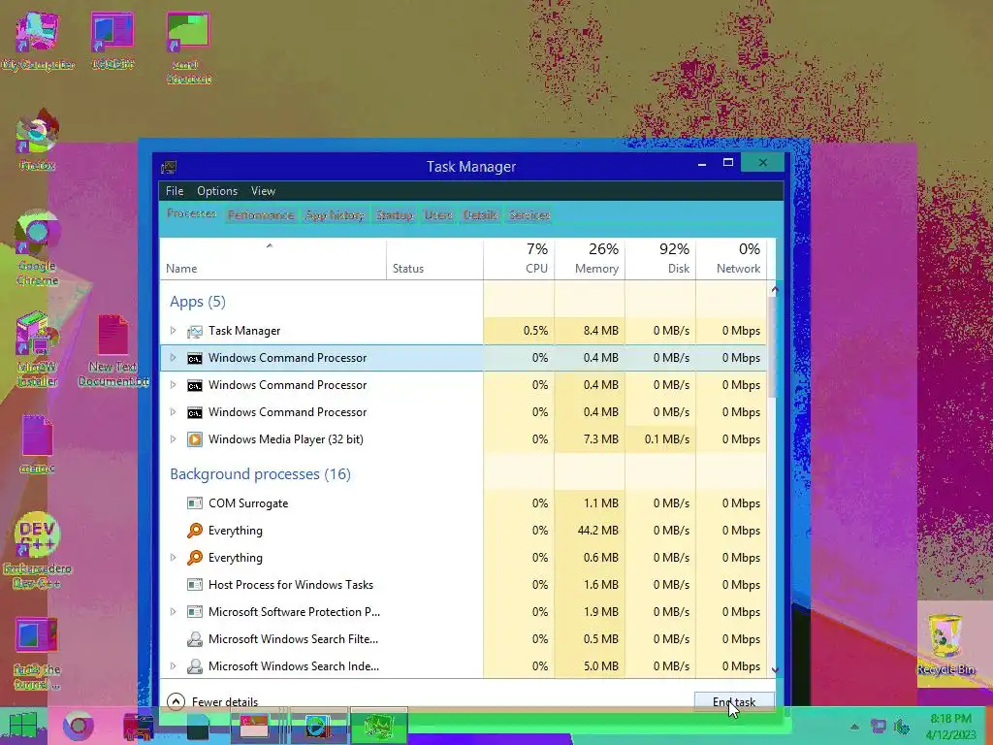Collapse to fewer details with the chevron
Screen dimensions: 993x745
(x=176, y=701)
